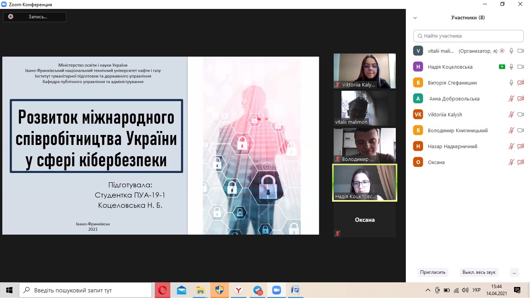
Task: Click disabled camera icon for Назар Надкерничний
Action: [x=521, y=146]
